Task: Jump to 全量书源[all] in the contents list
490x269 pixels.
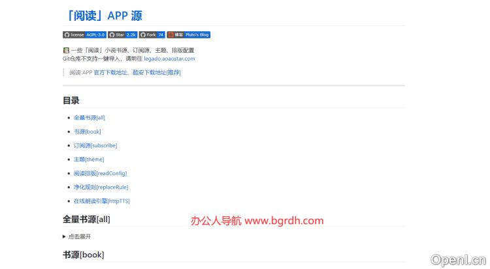Action: [90, 117]
